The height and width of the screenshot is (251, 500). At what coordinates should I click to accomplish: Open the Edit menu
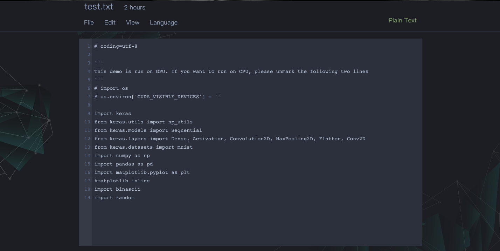[x=110, y=22]
